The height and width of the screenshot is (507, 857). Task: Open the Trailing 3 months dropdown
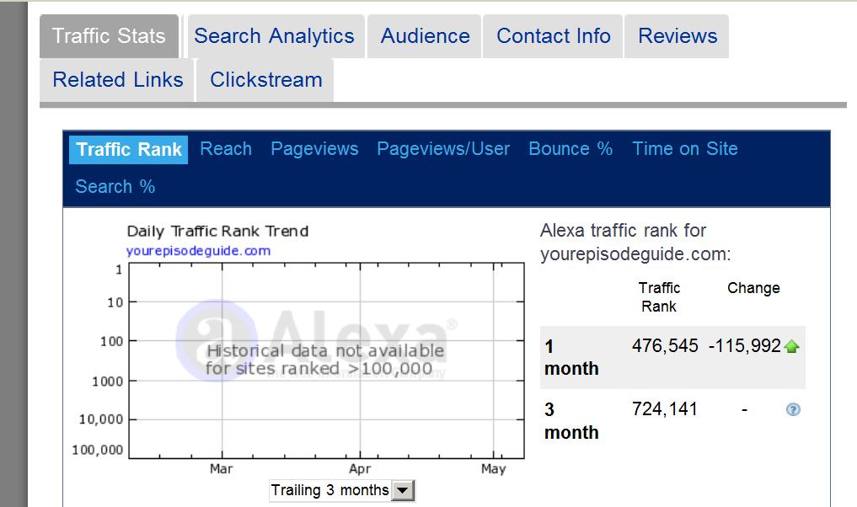click(x=342, y=490)
